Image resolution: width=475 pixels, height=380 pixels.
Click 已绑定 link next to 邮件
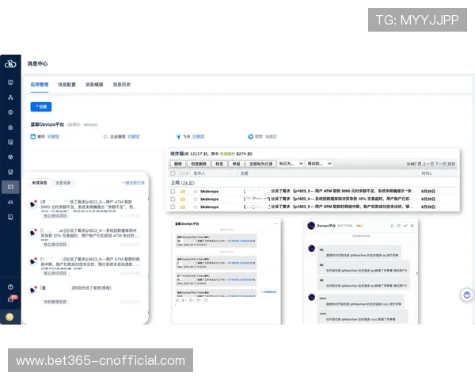pos(53,137)
